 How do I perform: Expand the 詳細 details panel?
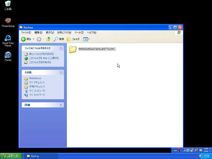(61, 105)
